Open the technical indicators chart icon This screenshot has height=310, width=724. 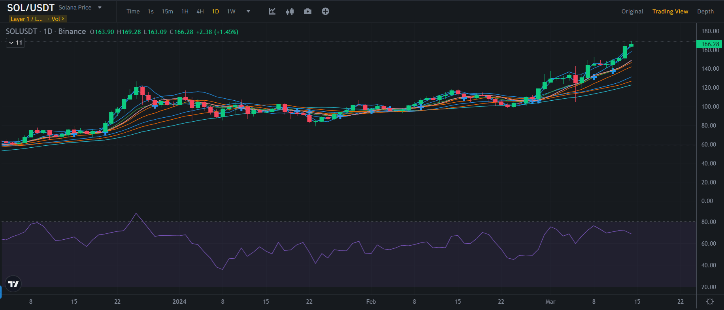(x=272, y=11)
